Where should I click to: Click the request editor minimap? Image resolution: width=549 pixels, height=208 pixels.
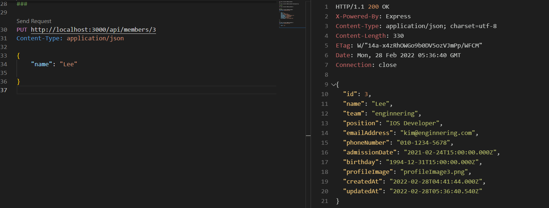(x=292, y=14)
